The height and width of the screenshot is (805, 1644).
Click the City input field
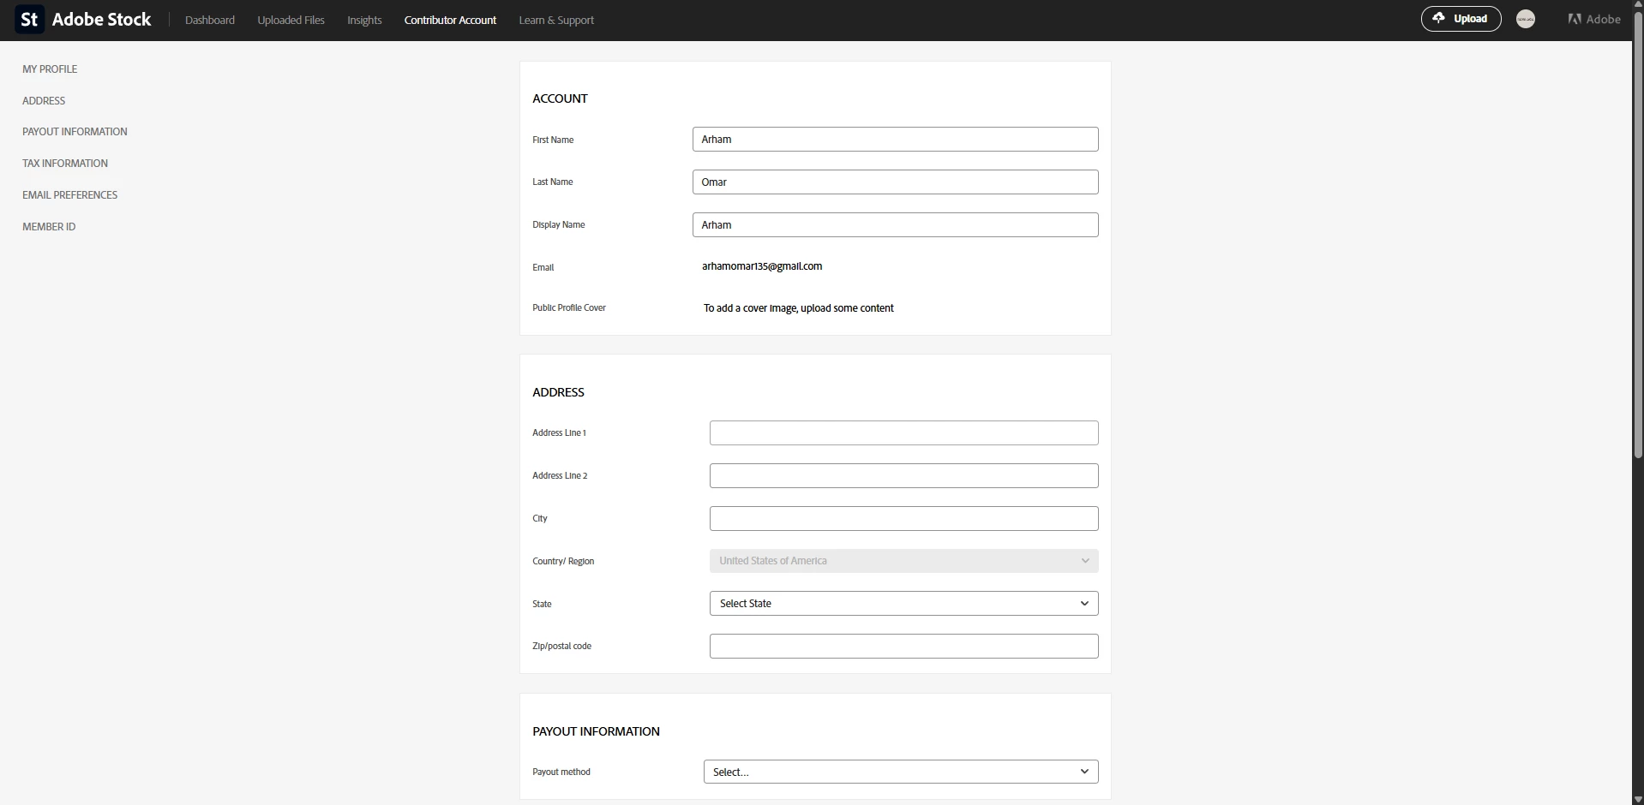coord(903,518)
